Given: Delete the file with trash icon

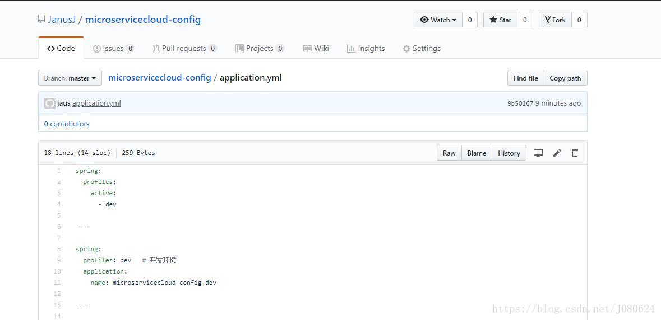Looking at the screenshot, I should [575, 153].
